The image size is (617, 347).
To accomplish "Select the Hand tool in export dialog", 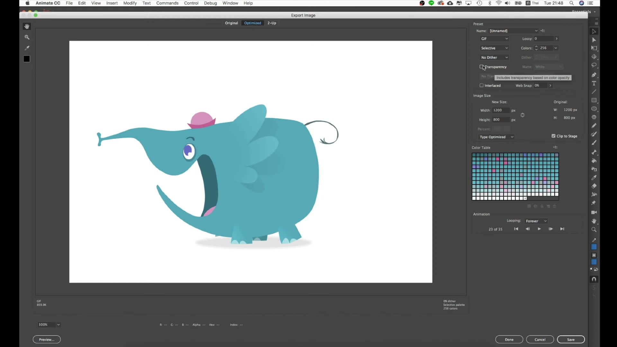I will (27, 27).
